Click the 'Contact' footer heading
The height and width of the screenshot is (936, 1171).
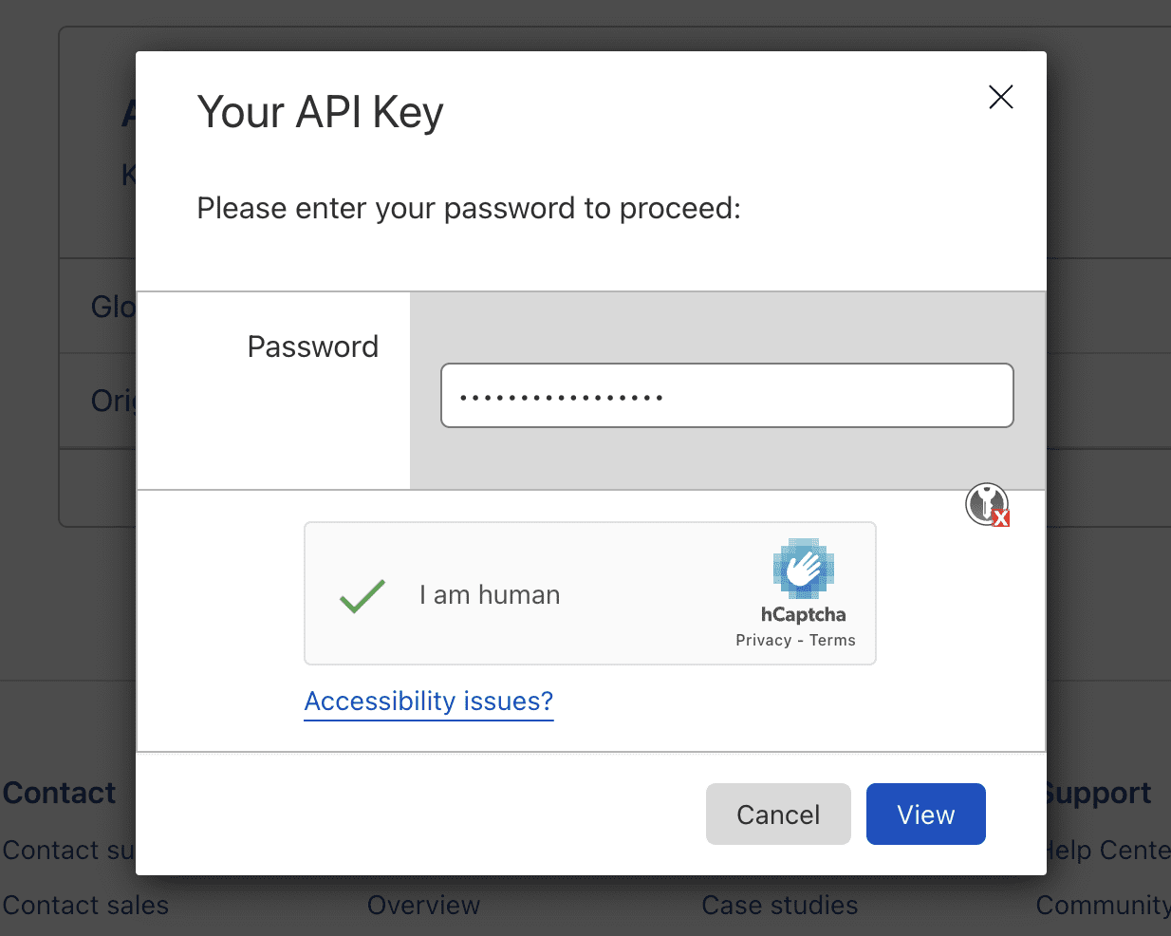59,793
